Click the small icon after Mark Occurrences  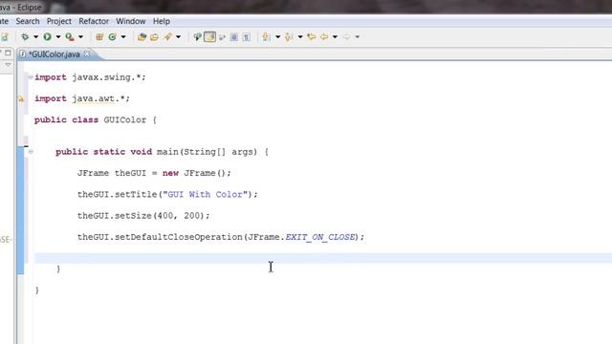pyautogui.click(x=222, y=37)
